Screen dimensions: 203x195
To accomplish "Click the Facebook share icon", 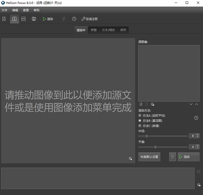I will [x=64, y=19].
